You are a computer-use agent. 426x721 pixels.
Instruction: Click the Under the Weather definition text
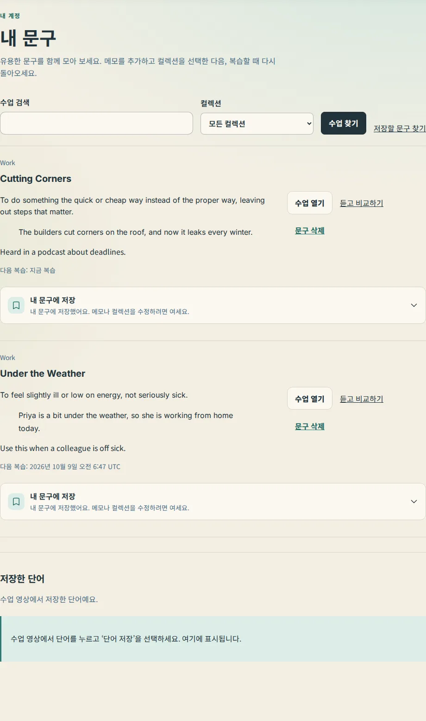(x=94, y=395)
